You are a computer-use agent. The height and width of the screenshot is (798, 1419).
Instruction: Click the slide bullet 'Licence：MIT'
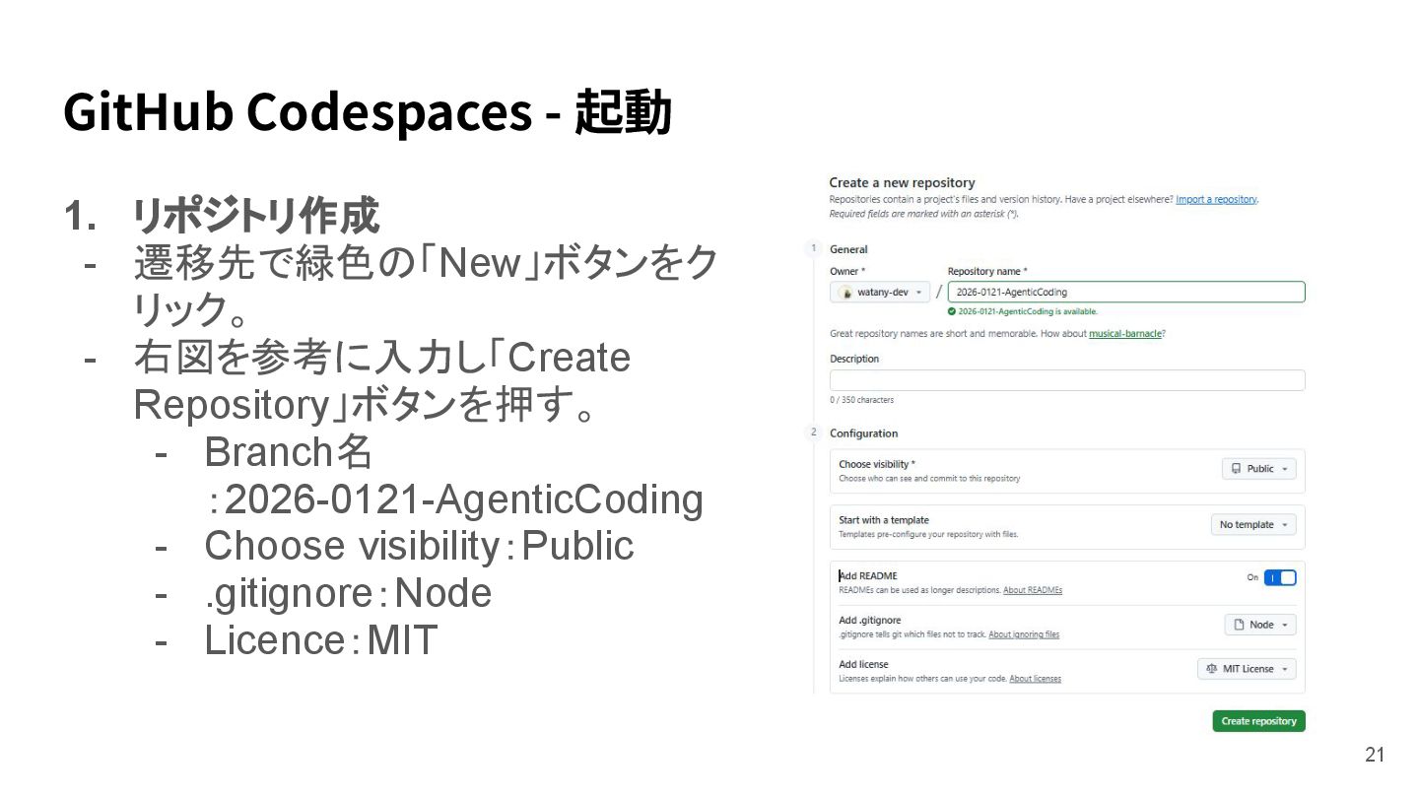[320, 640]
